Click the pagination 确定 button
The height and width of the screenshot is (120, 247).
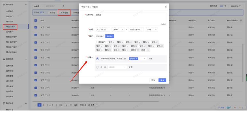76,105
